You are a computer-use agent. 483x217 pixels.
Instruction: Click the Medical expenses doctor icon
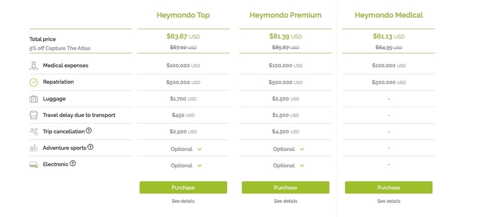point(34,66)
